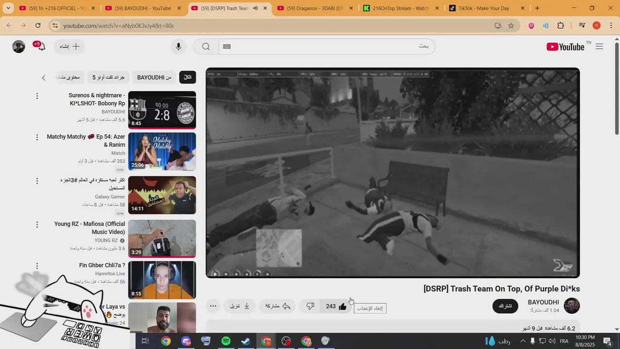This screenshot has height=349, width=620.
Task: Open options menu for Surenos & nightmare video
Action: [37, 96]
